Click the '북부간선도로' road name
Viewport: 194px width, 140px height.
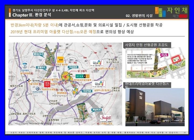[x=17, y=86]
